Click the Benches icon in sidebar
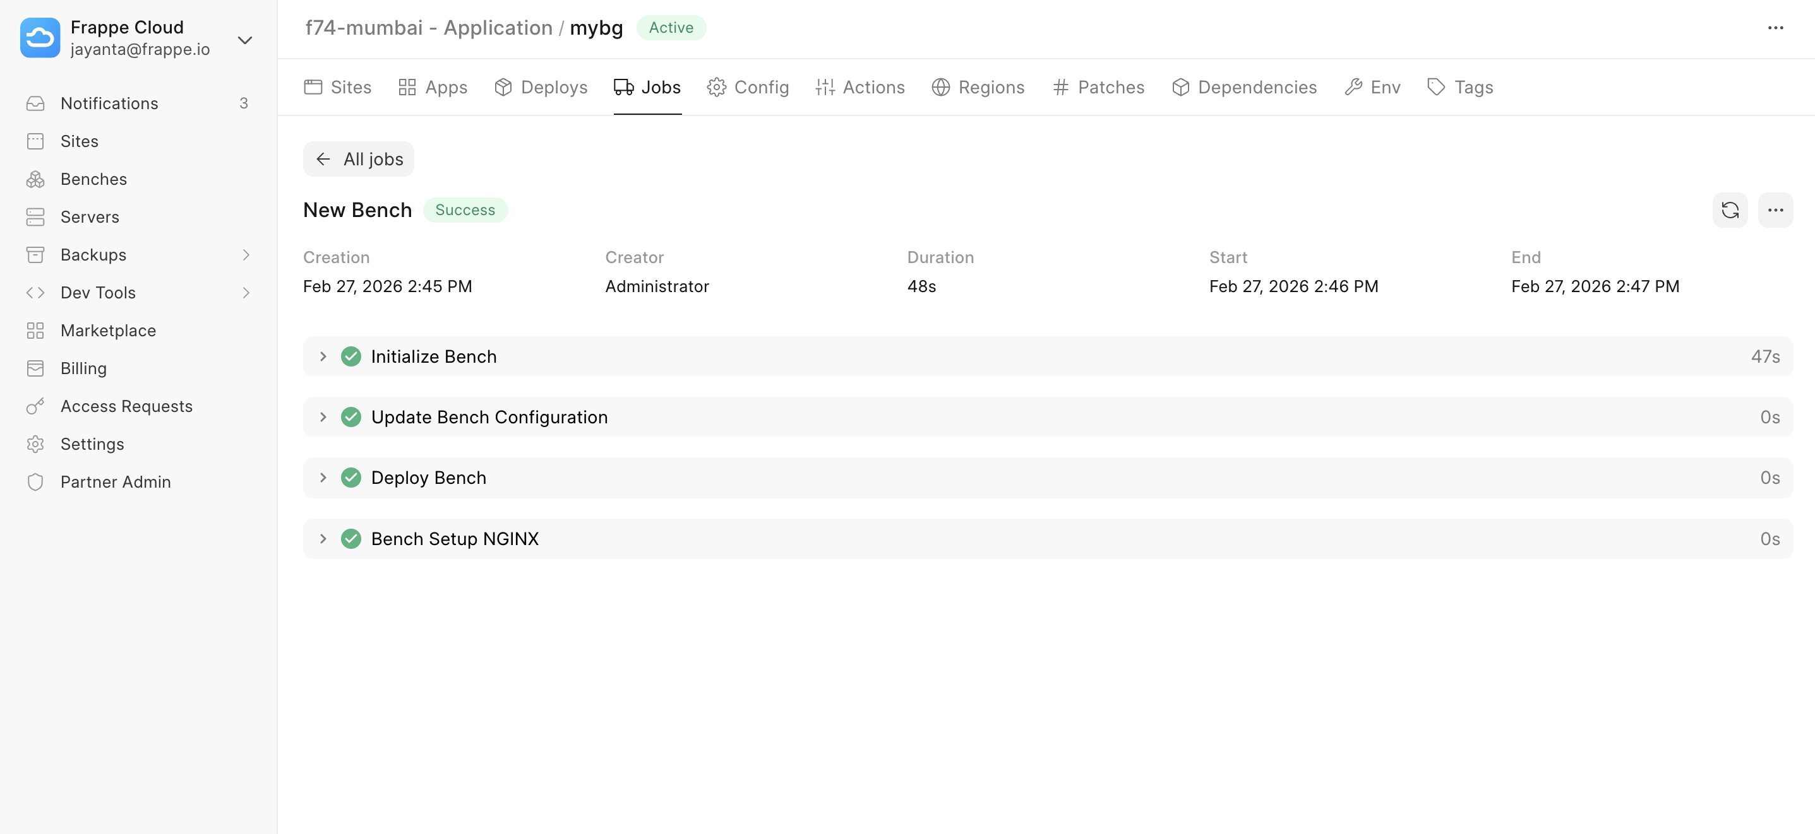1815x834 pixels. tap(35, 179)
